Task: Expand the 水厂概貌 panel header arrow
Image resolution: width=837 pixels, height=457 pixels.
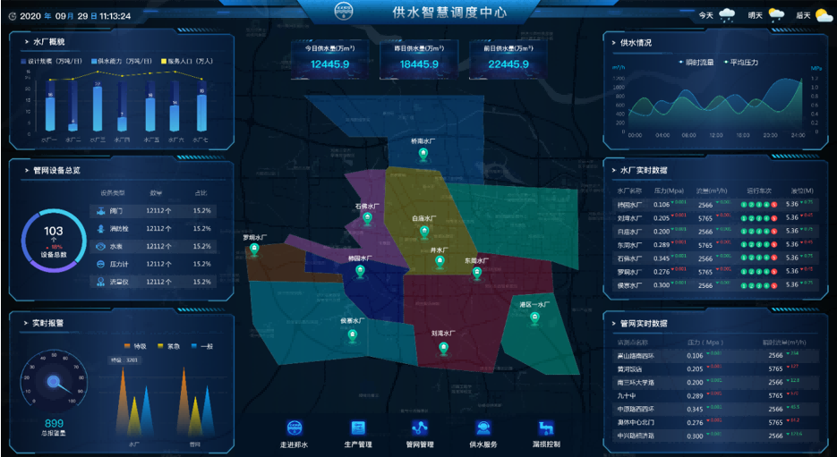Action: (x=24, y=42)
